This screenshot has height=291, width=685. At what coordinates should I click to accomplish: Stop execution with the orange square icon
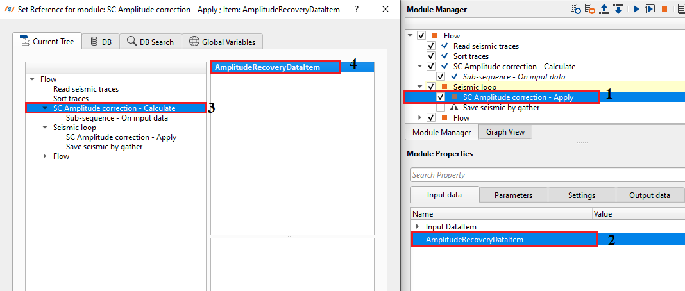click(664, 9)
